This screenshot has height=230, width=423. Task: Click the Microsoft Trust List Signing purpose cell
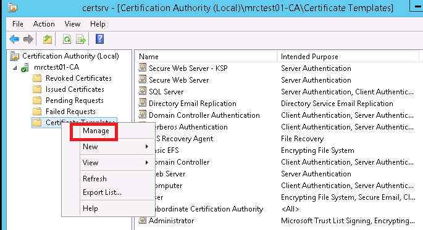tap(348, 221)
